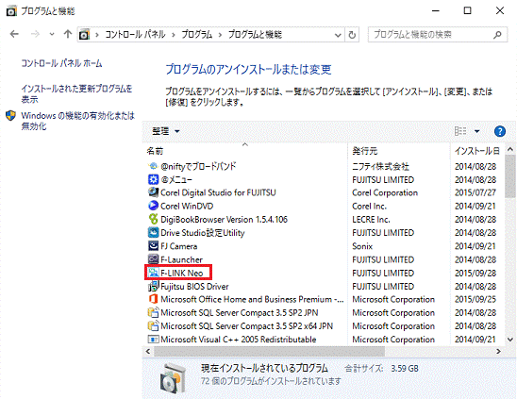Viewport: 517px width, 399px height.
Task: Select the Corel WinDVD disc icon
Action: (153, 206)
